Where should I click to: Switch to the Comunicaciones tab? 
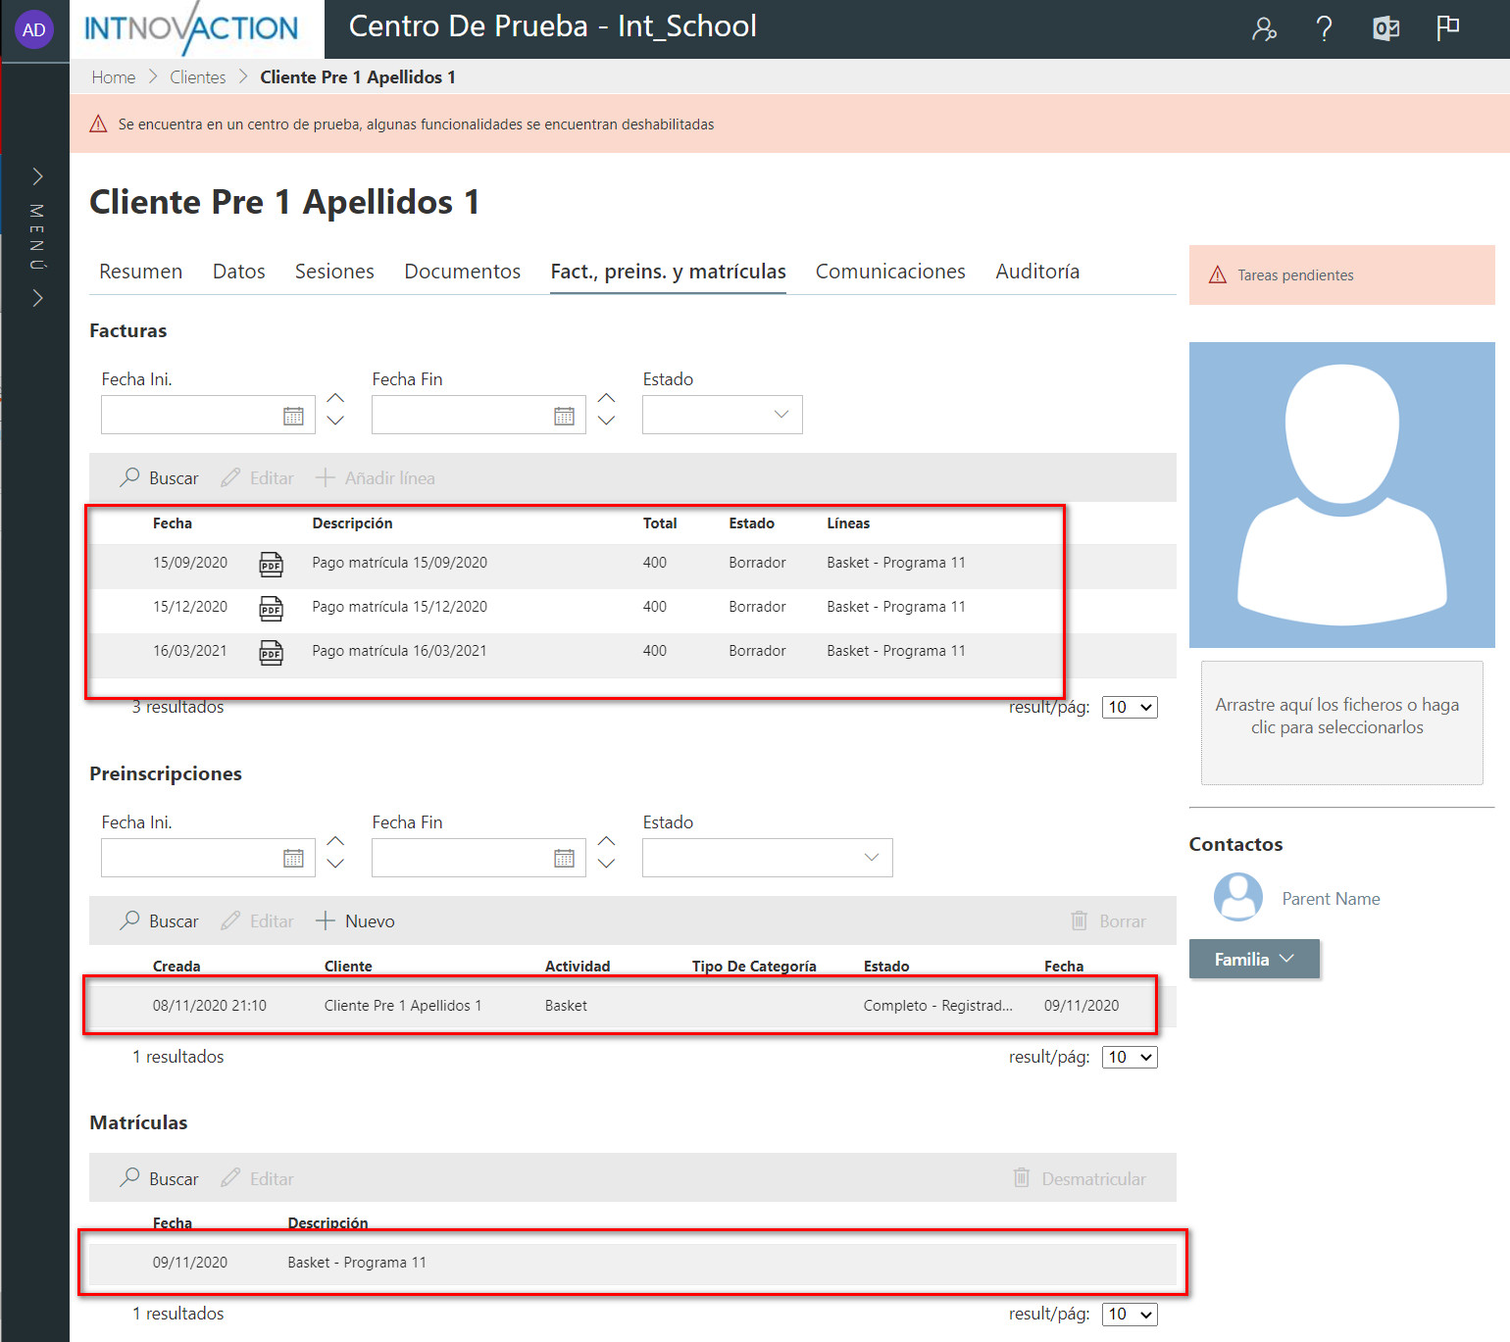pyautogui.click(x=890, y=272)
